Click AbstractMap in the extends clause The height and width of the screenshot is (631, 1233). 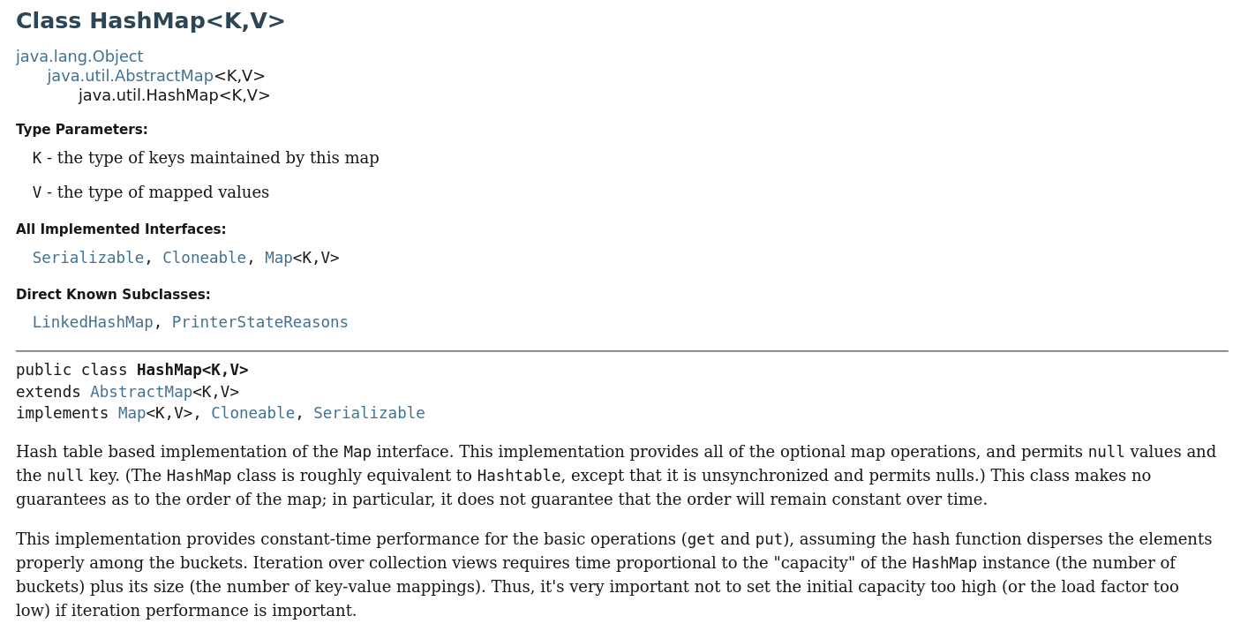[x=141, y=393]
